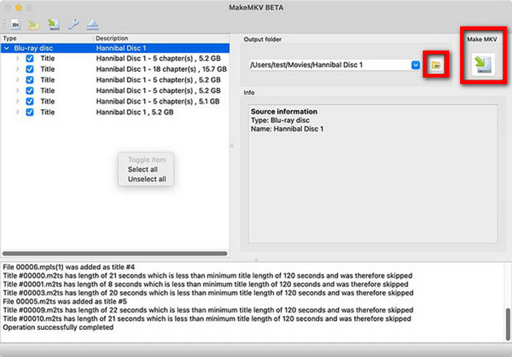512x357 pixels.
Task: Expand the first Title tree row
Action: pos(18,58)
